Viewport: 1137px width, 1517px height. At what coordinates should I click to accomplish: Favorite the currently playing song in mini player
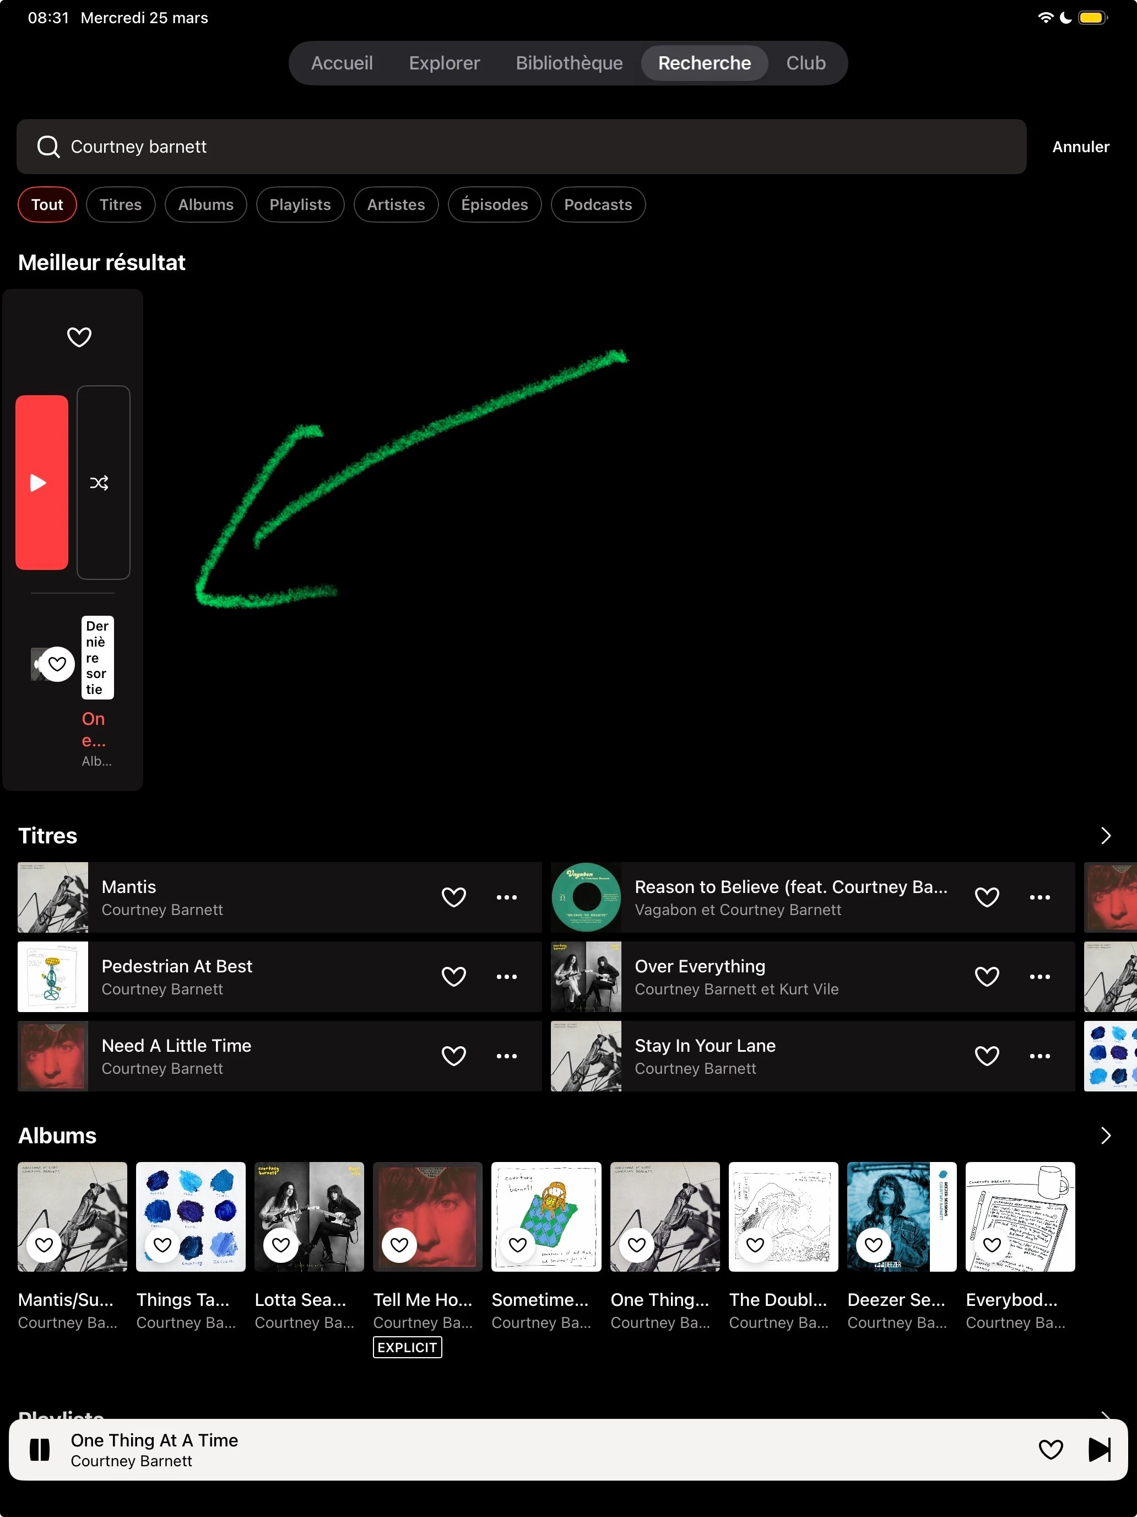(1050, 1449)
